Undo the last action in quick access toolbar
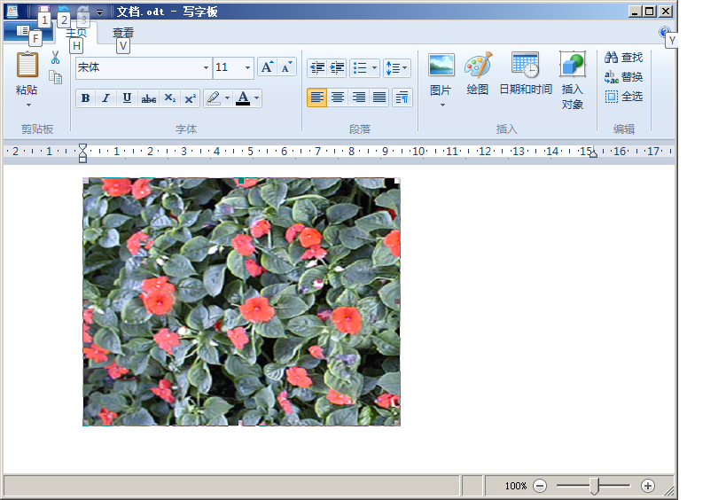Screen dimensions: 726x500 tap(64, 11)
